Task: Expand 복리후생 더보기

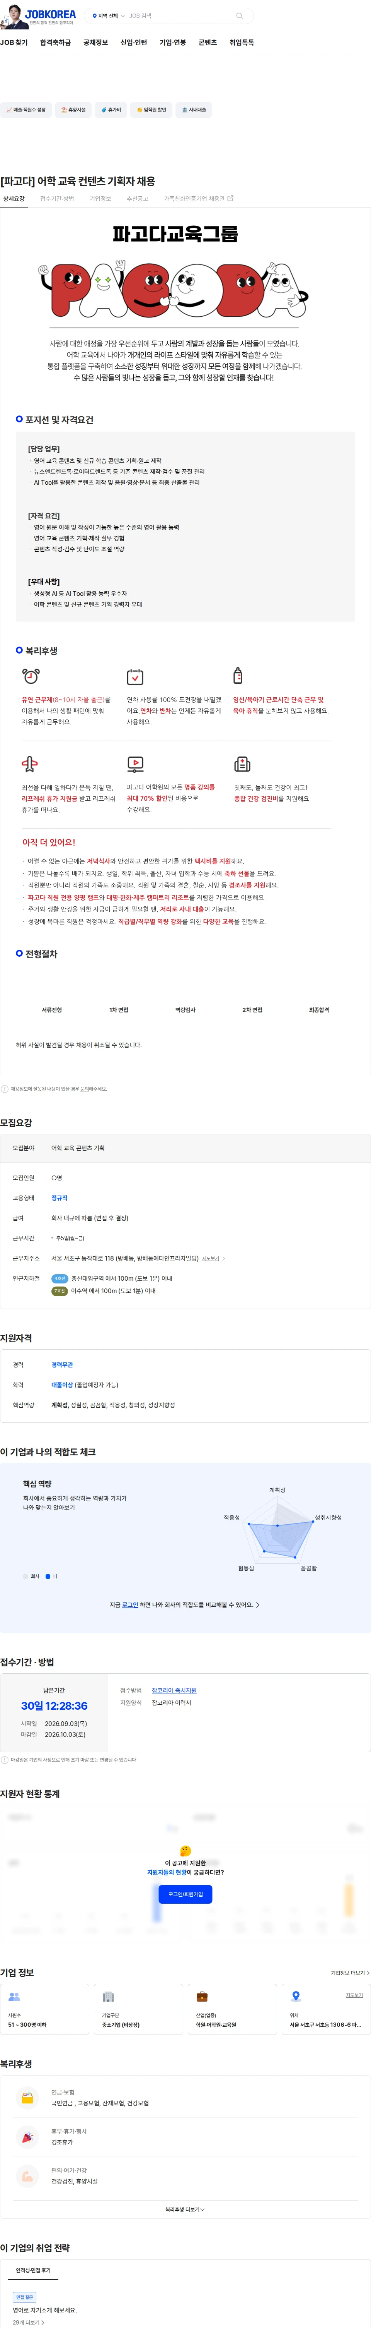Action: (185, 2210)
